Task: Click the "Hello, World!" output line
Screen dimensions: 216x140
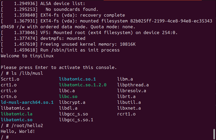Action: click(x=18, y=131)
